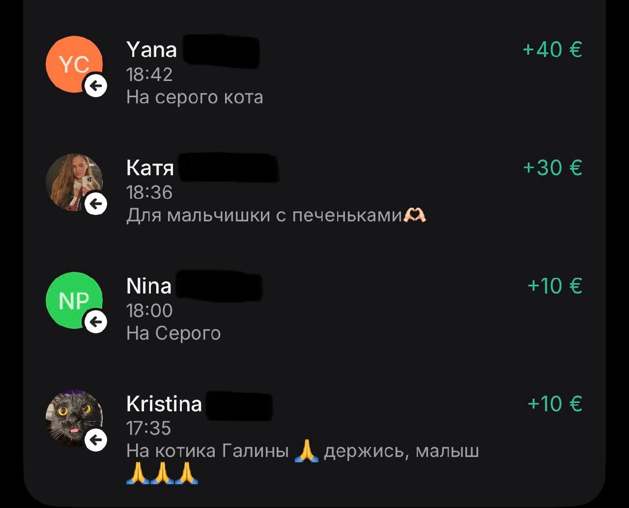Viewport: 629px width, 508px height.
Task: Tap Катя's profile photo avatar
Action: pos(74,182)
